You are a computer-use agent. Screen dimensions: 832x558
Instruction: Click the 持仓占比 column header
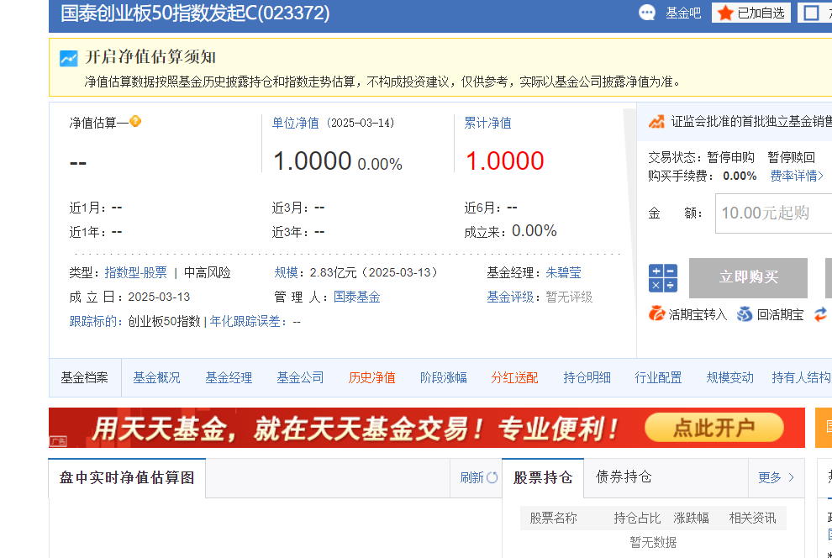[637, 518]
